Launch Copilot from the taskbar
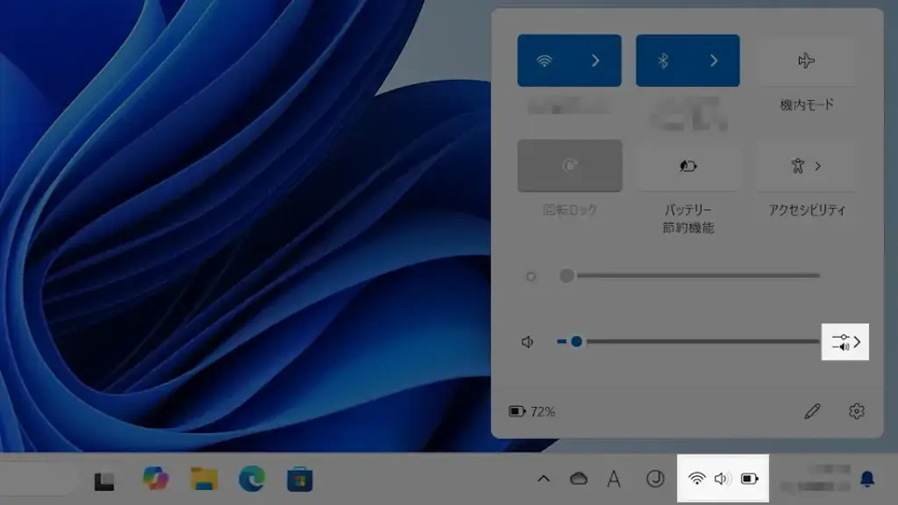Screen dimensions: 898x505 coord(156,479)
